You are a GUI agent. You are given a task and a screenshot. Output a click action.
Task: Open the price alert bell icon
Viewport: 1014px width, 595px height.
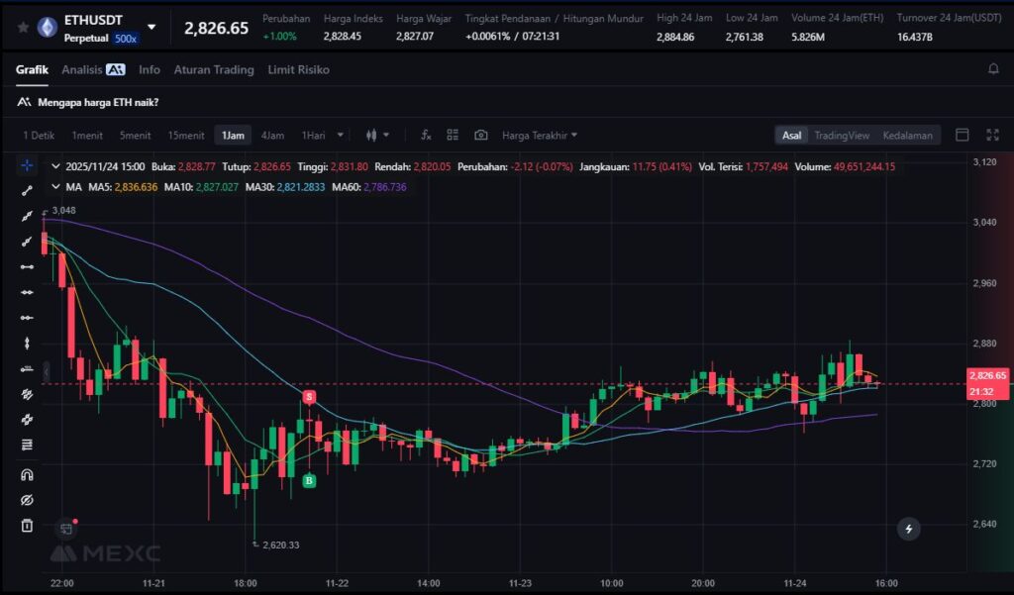tap(993, 69)
